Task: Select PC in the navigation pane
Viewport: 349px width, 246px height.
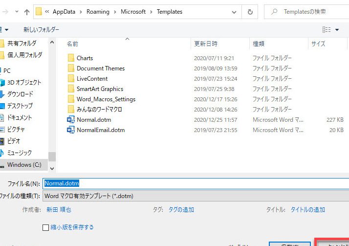Action: 7,71
